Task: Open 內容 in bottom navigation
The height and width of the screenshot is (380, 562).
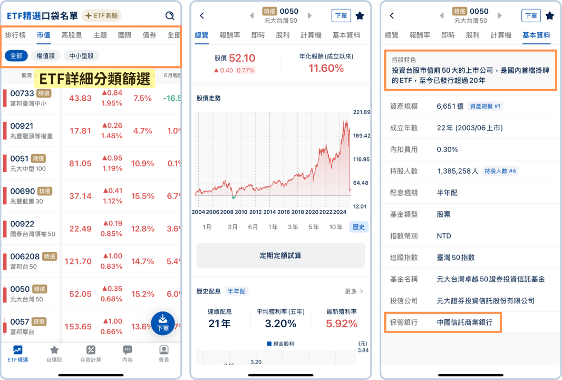Action: point(127,354)
